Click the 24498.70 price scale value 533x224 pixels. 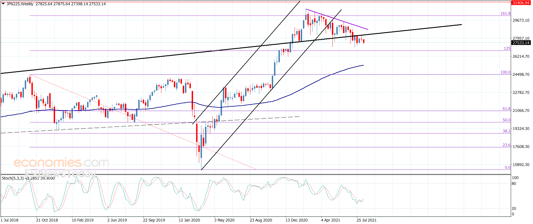[521, 74]
